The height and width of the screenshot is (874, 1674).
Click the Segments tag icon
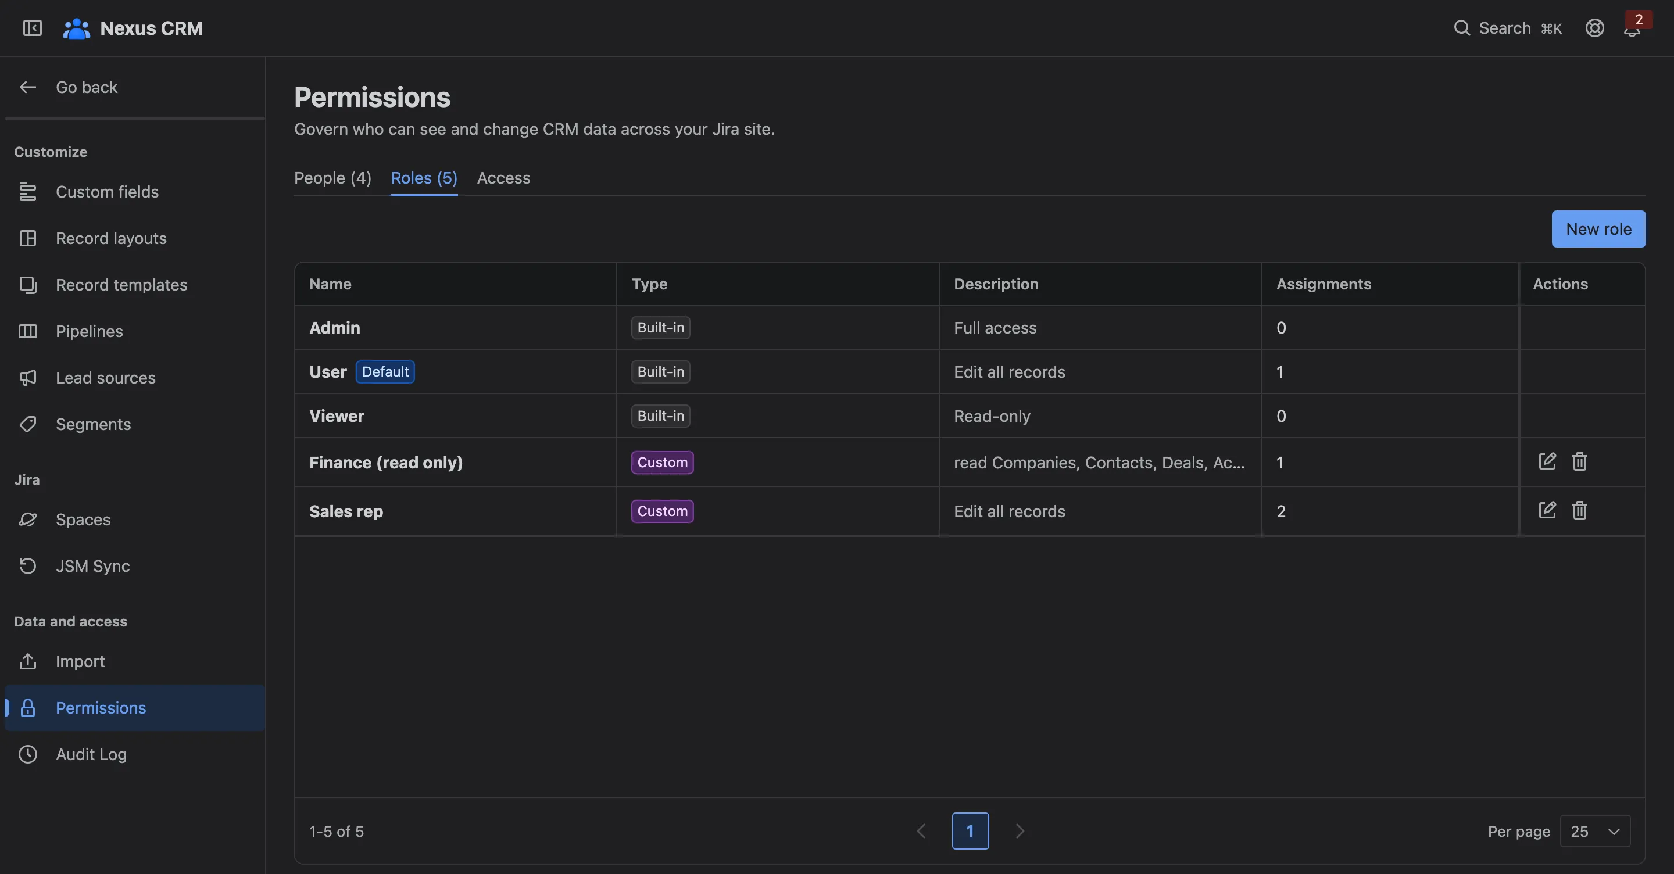[x=28, y=424]
